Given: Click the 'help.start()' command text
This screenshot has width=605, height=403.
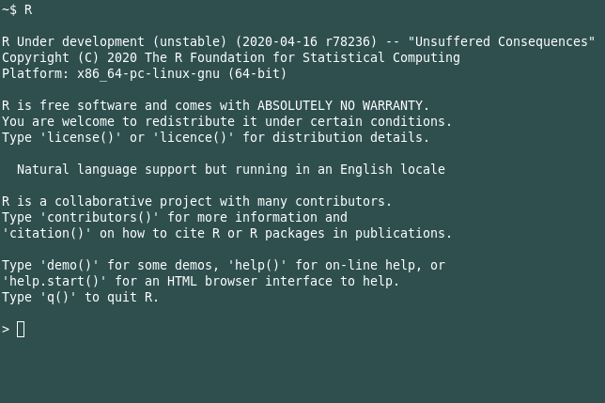Looking at the screenshot, I should click(x=54, y=281).
